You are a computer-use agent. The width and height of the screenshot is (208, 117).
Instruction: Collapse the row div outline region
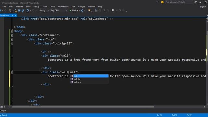12,40
